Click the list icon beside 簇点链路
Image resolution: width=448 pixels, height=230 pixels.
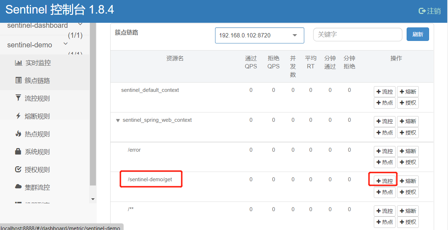coord(19,80)
